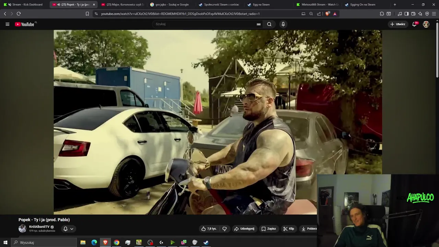Viewport: 439px width, 247px height.
Task: Open the browser extensions puzzle icon
Action: (382, 14)
